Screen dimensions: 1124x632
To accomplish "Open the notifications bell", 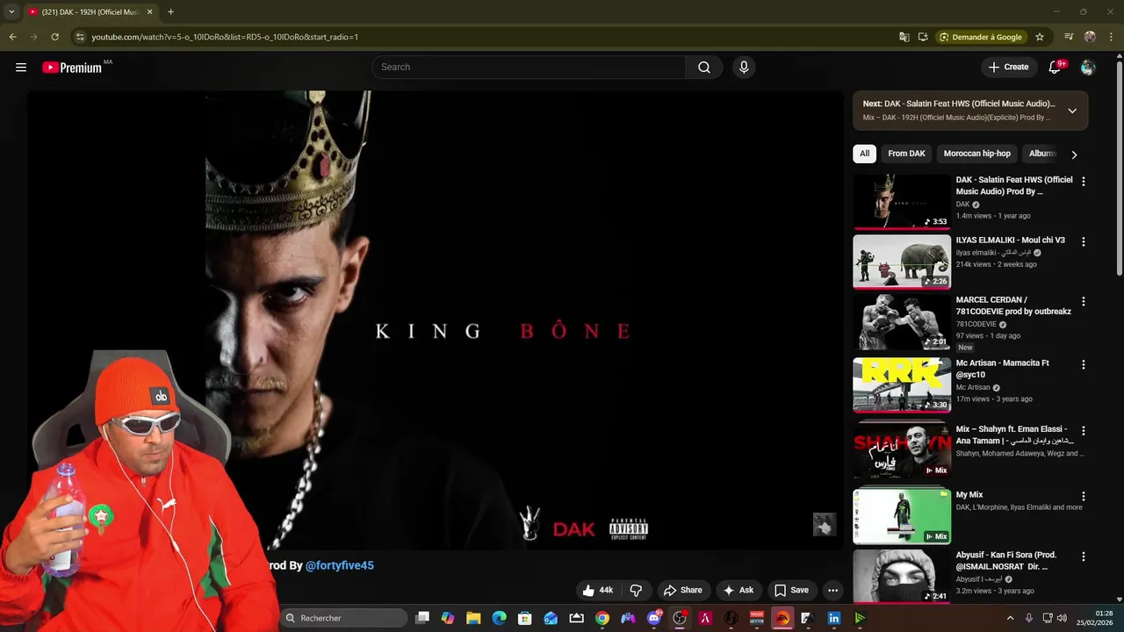I will pyautogui.click(x=1056, y=67).
